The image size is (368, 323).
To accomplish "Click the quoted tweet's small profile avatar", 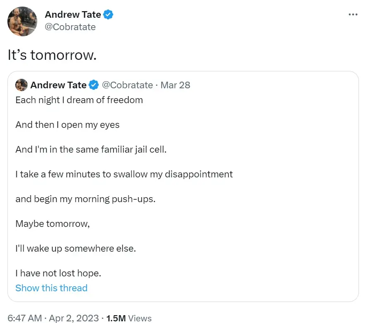I will 22,85.
